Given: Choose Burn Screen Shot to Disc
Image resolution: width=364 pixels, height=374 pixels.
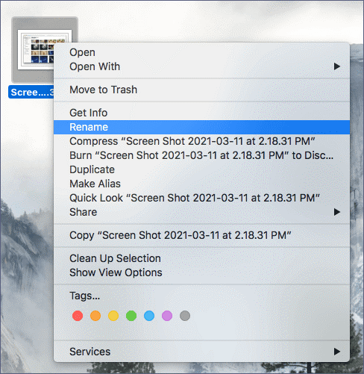Looking at the screenshot, I should click(201, 155).
